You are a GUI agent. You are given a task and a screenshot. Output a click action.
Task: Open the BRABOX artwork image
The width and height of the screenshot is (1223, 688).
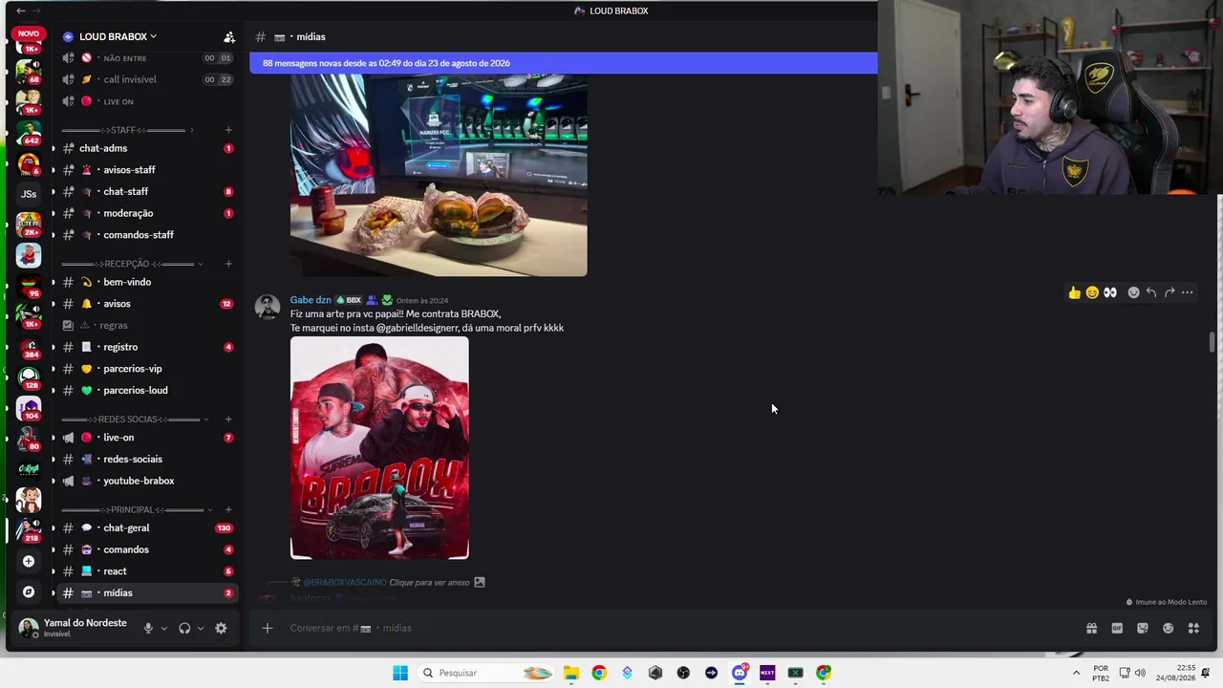(x=379, y=447)
